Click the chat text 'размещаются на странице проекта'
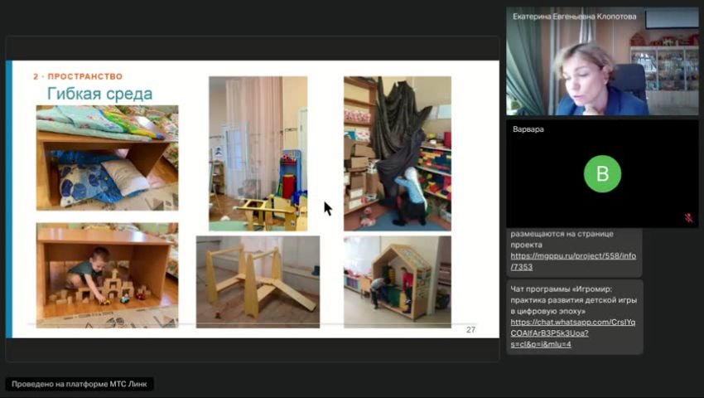 click(x=562, y=240)
